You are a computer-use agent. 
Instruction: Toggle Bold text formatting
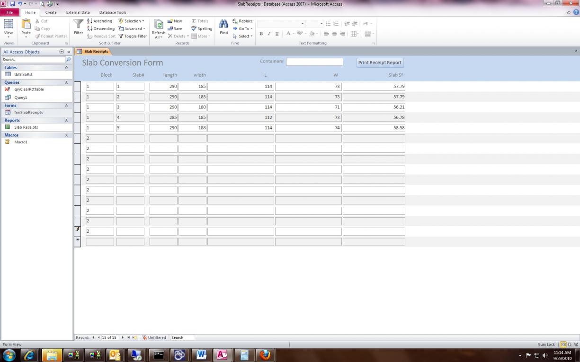pos(261,34)
